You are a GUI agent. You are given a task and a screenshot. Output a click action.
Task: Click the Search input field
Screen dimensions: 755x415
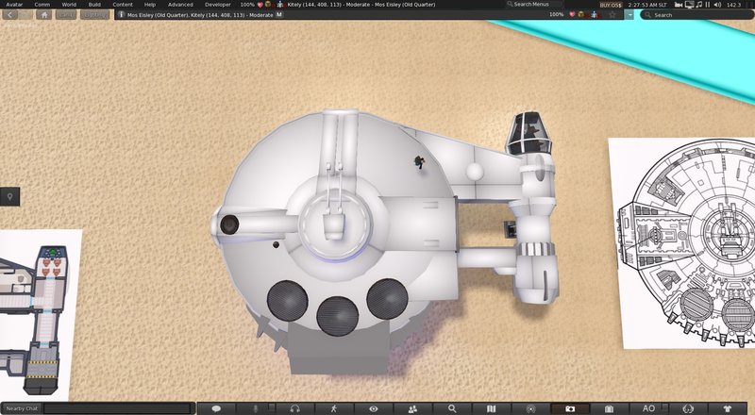click(696, 15)
